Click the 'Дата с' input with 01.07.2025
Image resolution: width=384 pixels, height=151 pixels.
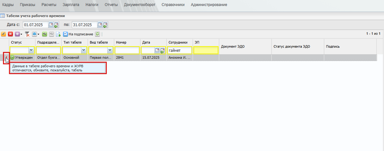click(x=35, y=25)
